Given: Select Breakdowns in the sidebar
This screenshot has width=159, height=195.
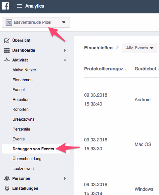Looking at the screenshot, I should pos(23,119).
